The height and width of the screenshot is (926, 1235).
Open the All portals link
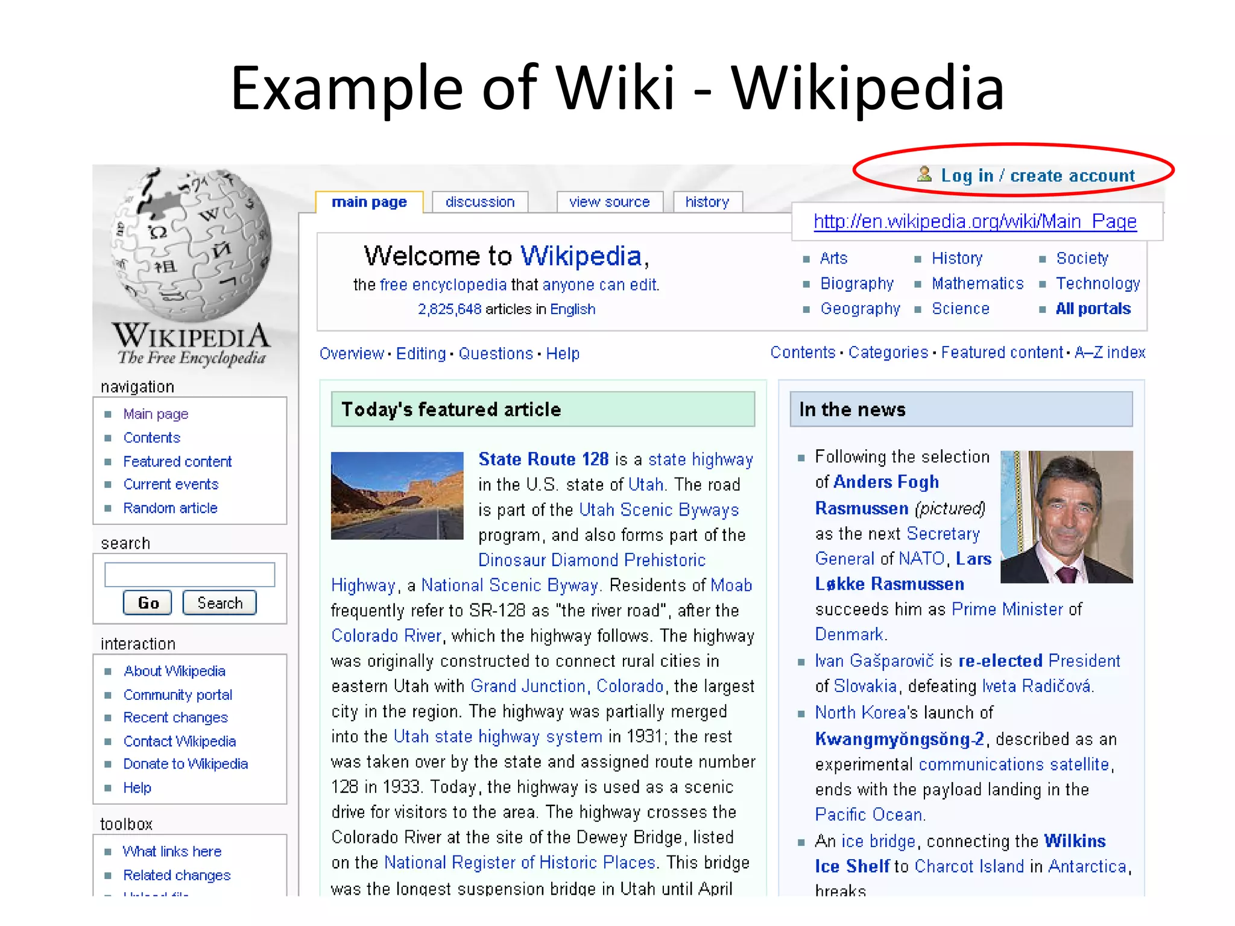(x=1093, y=309)
